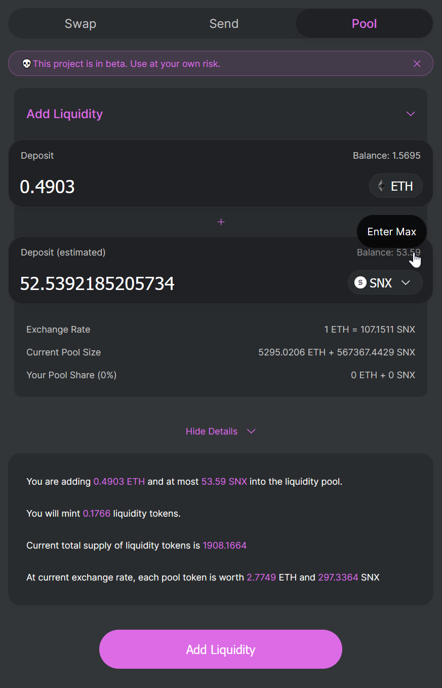The height and width of the screenshot is (688, 442).
Task: Click the 0.1766 liquidity tokens value
Action: [x=96, y=514]
